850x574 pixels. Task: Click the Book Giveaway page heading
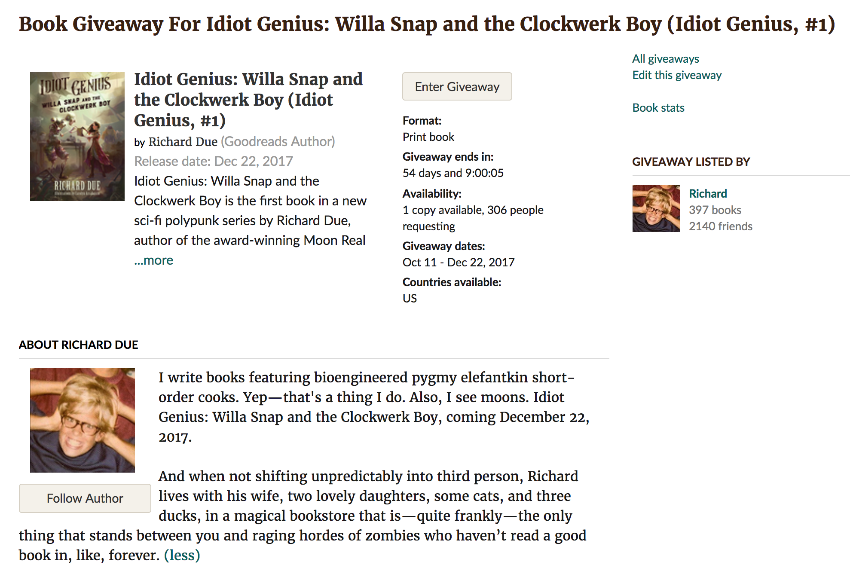point(427,24)
